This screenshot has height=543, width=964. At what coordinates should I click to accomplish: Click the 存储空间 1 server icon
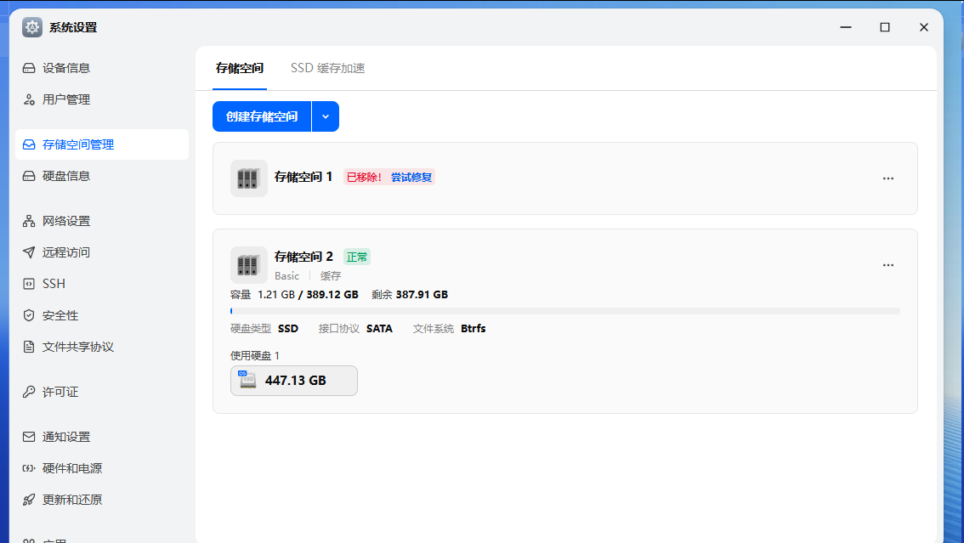coord(248,178)
